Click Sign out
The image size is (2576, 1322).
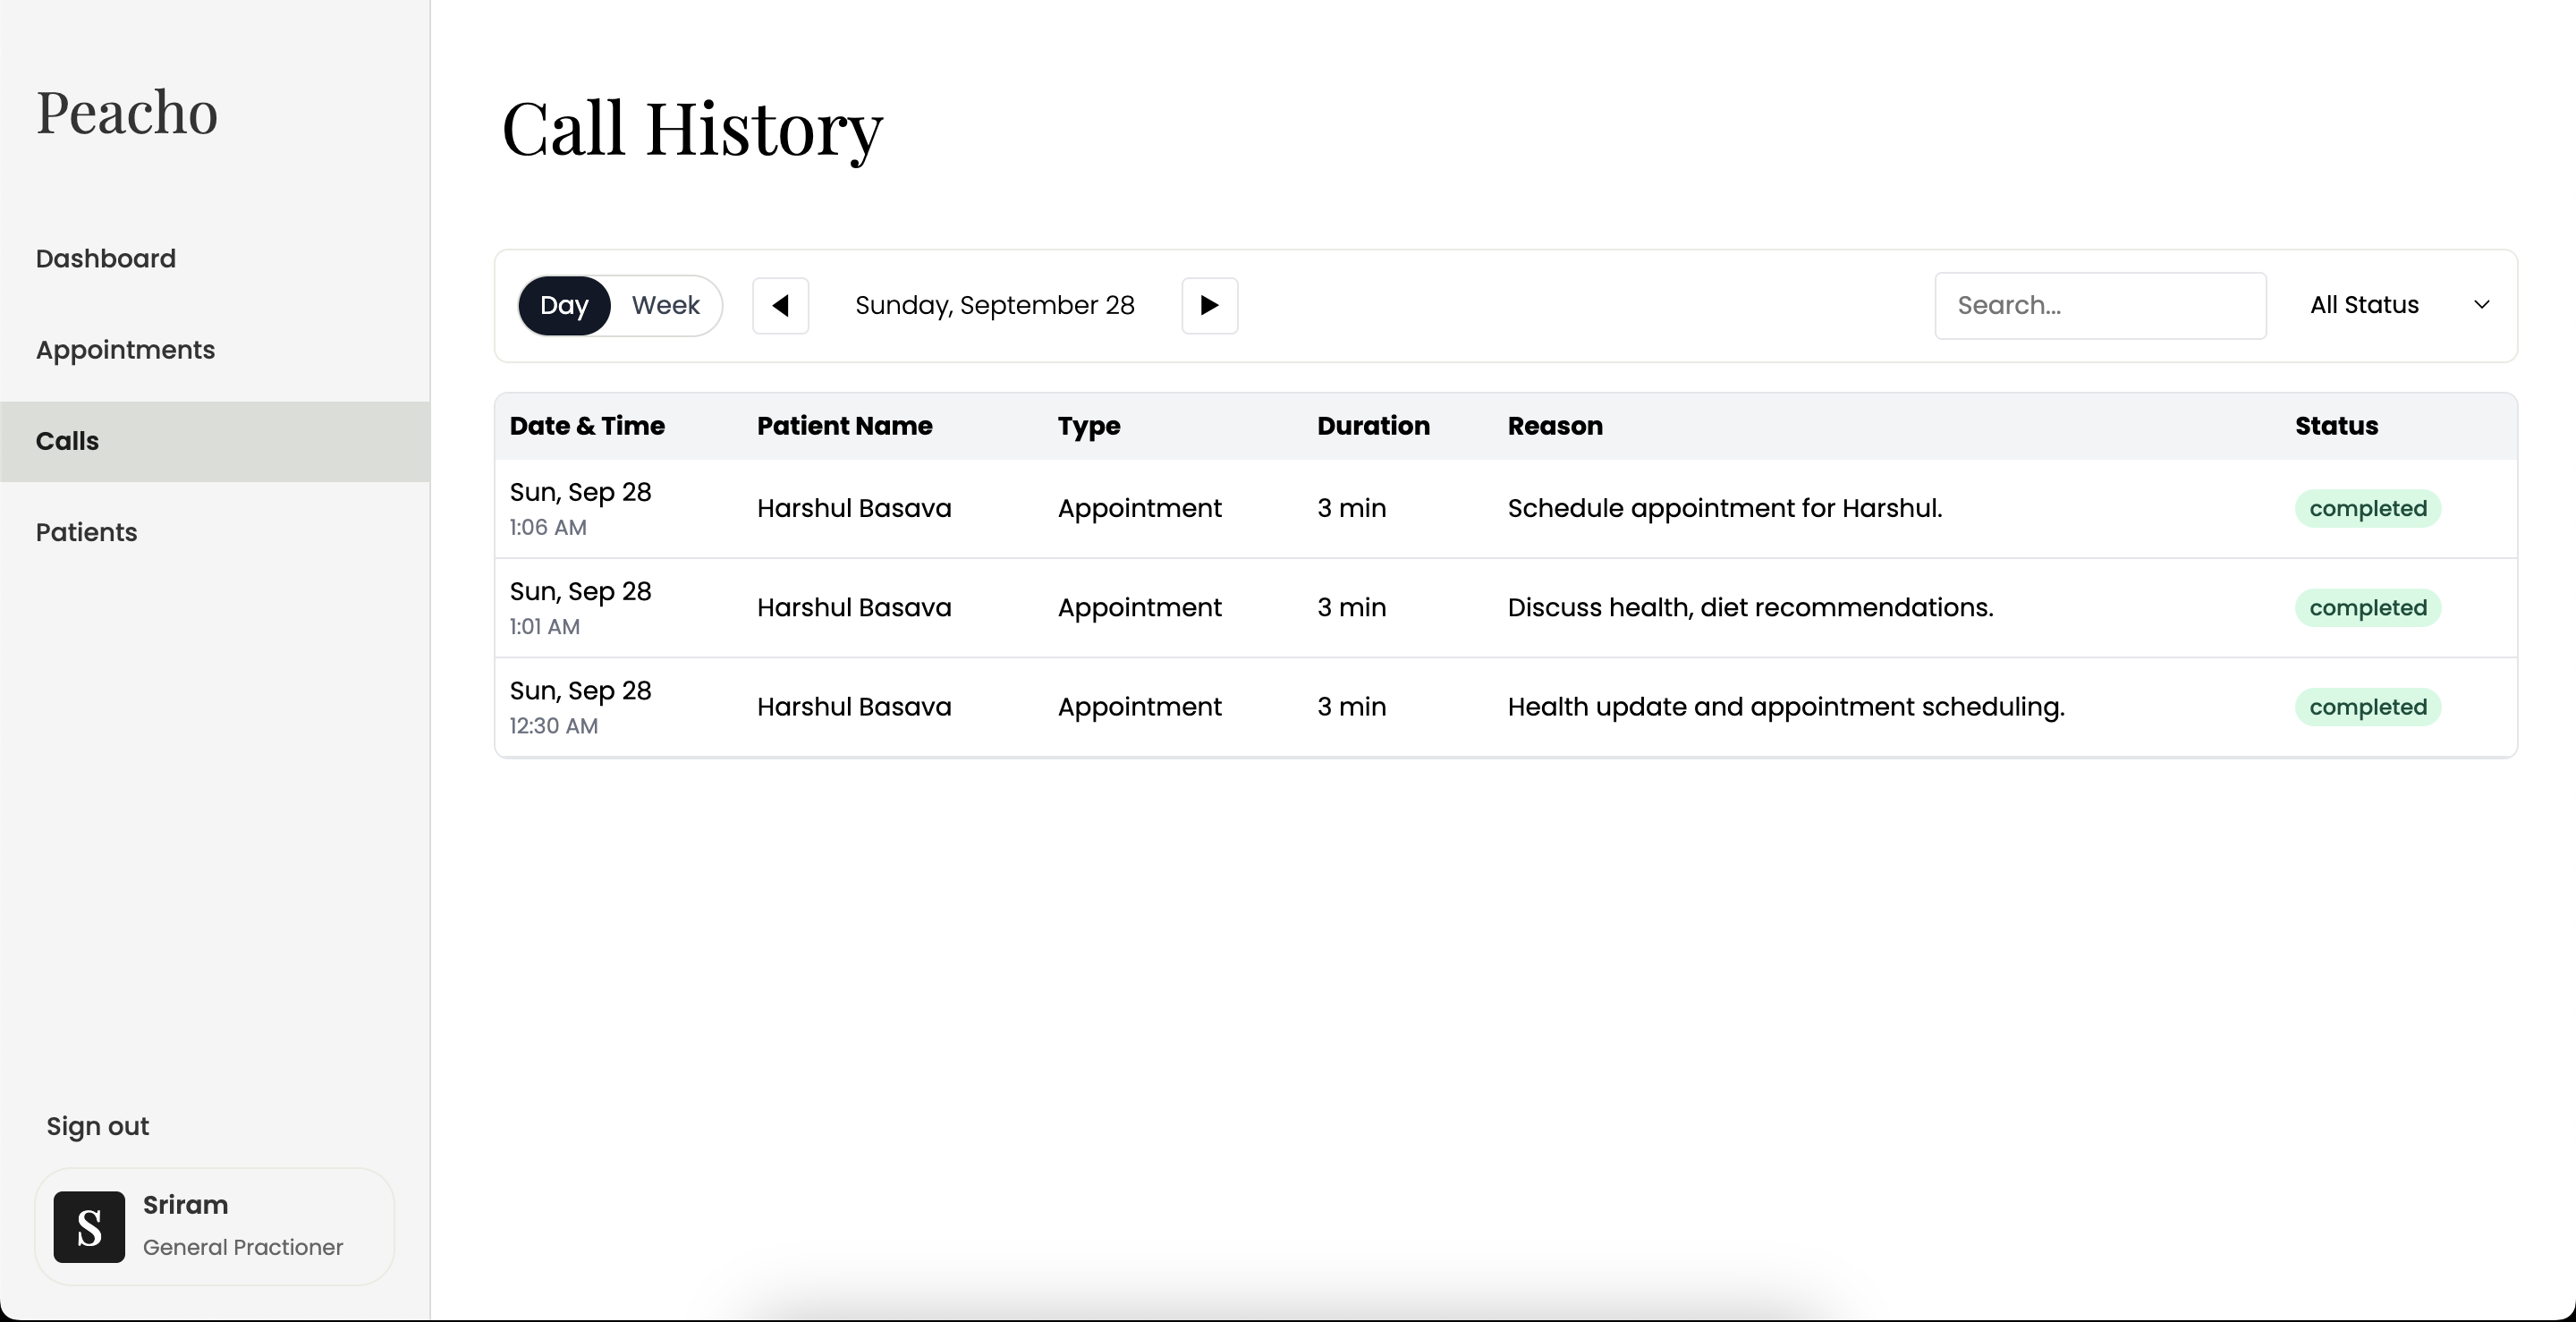[97, 1126]
